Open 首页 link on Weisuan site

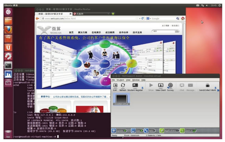[x=71, y=32]
